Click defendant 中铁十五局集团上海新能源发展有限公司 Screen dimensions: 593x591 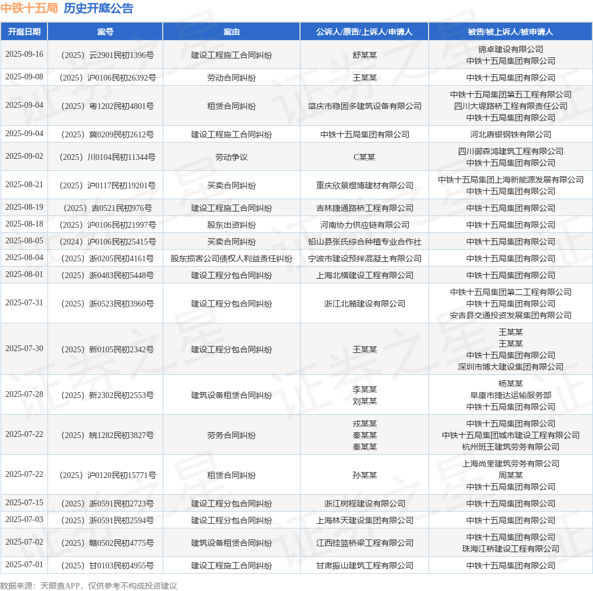(x=511, y=180)
